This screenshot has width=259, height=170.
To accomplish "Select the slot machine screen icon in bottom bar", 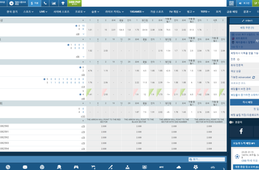I will (x=144, y=167).
